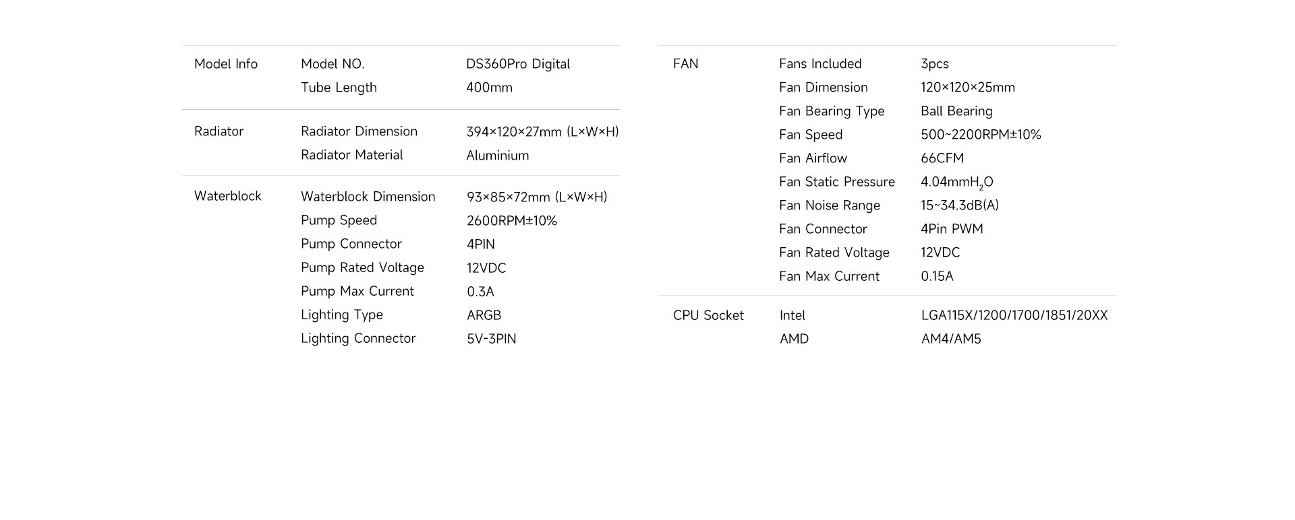This screenshot has height=520, width=1295.
Task: Select the 66CFM fan airflow value
Action: pos(942,158)
